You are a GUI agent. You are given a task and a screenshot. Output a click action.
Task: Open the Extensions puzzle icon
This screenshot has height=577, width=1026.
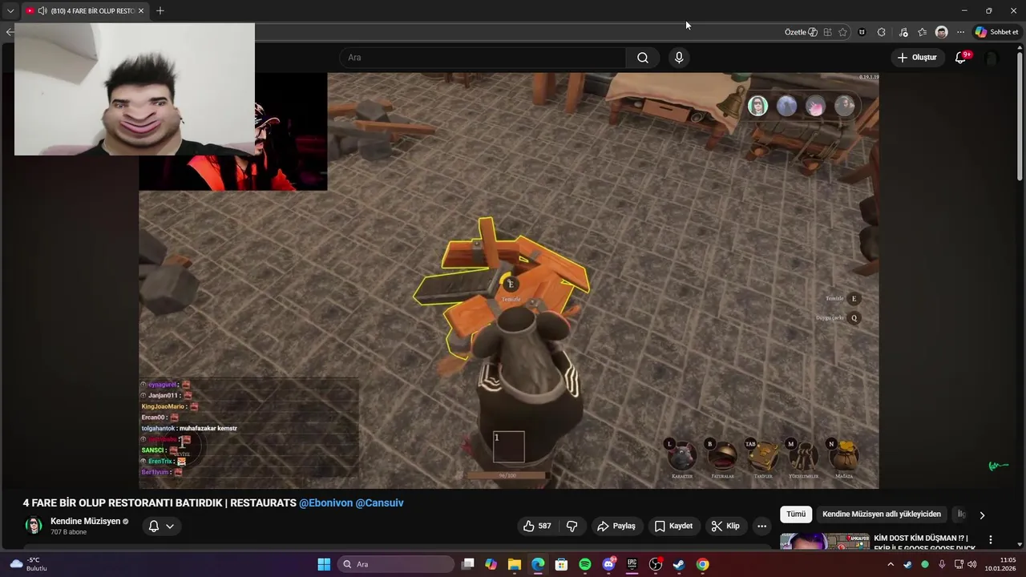click(882, 32)
